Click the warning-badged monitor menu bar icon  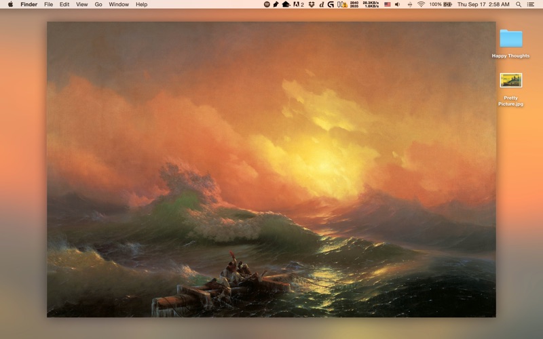342,5
